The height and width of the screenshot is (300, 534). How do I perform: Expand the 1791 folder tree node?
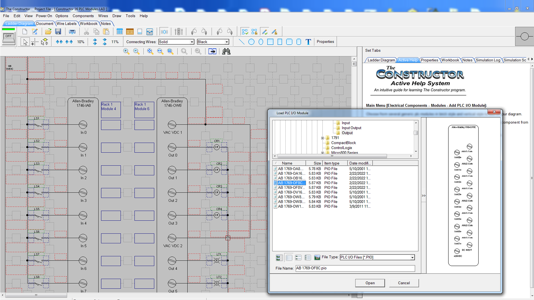(322, 138)
